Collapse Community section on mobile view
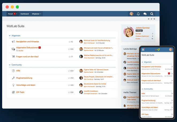This screenshot has height=122, width=177. pos(142,89)
